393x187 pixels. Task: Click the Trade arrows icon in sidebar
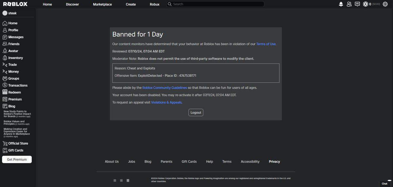point(5,65)
